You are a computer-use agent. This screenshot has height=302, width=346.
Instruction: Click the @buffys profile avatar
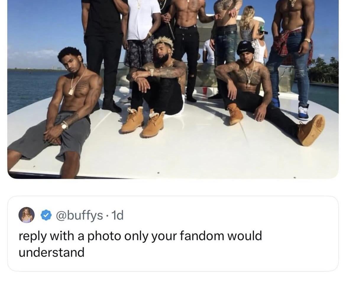27,215
